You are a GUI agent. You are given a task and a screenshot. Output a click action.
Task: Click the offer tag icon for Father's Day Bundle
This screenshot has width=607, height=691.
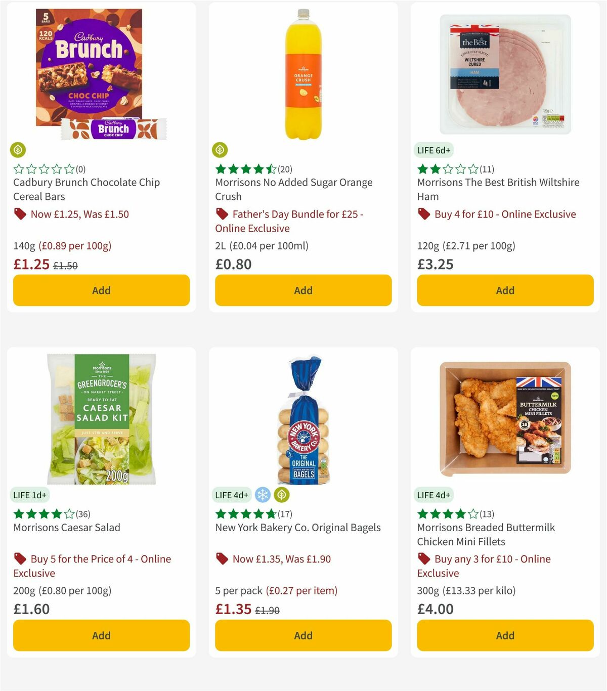(x=223, y=214)
